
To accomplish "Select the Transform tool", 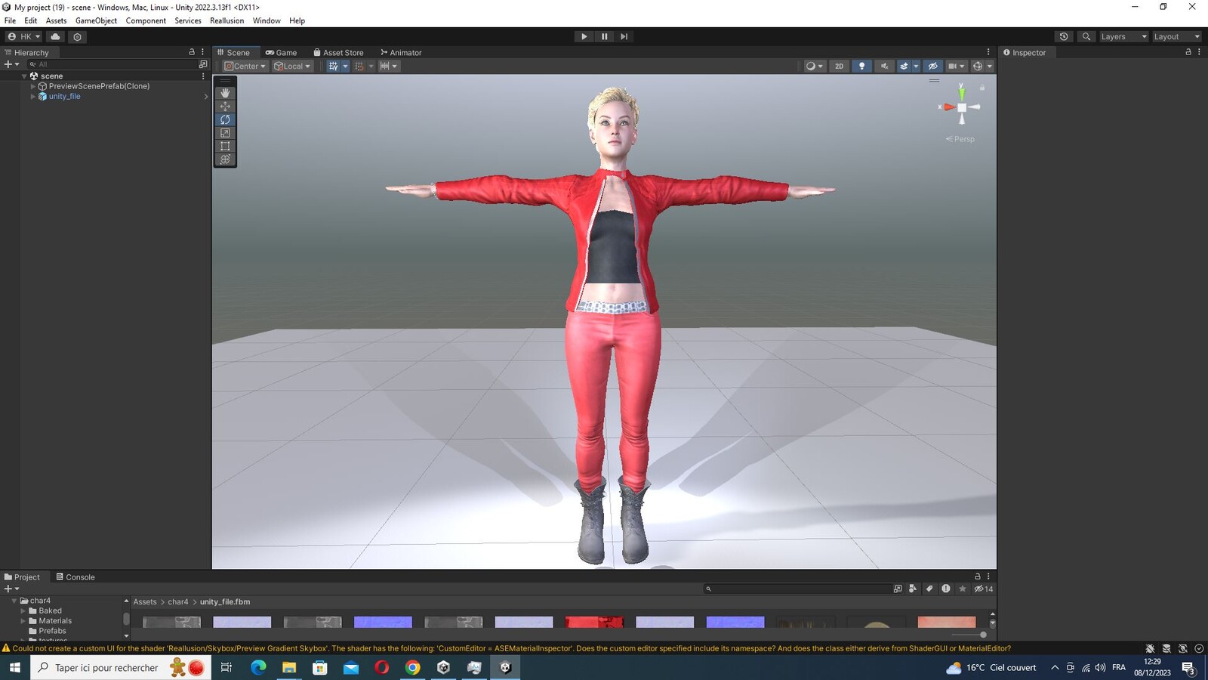I will click(225, 159).
